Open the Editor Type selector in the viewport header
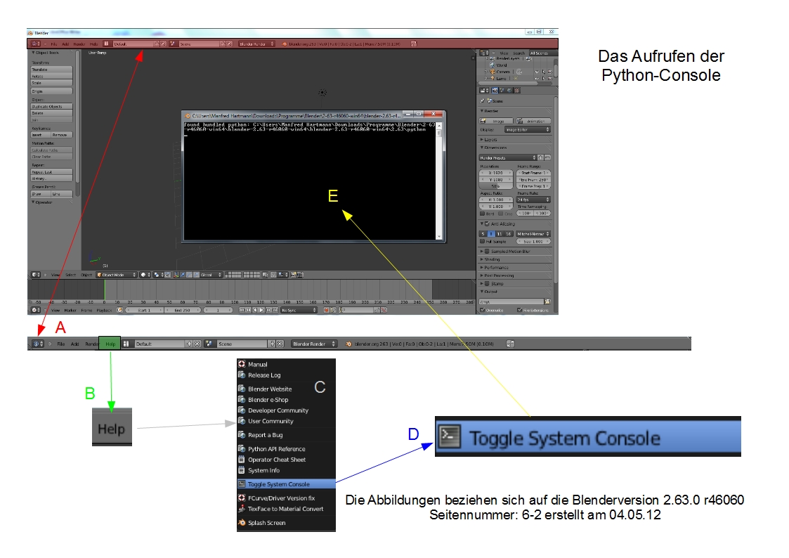The image size is (789, 558). pos(34,275)
